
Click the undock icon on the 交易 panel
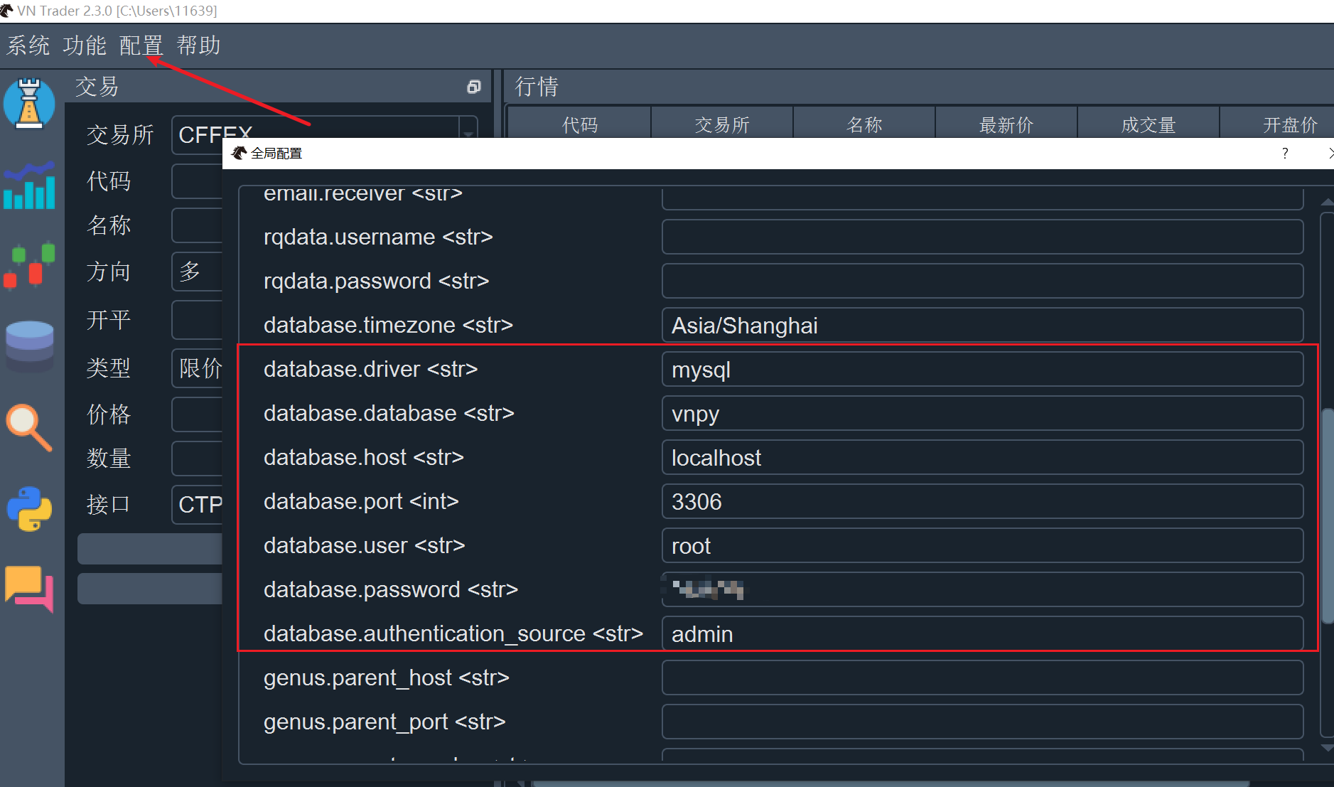pyautogui.click(x=473, y=87)
